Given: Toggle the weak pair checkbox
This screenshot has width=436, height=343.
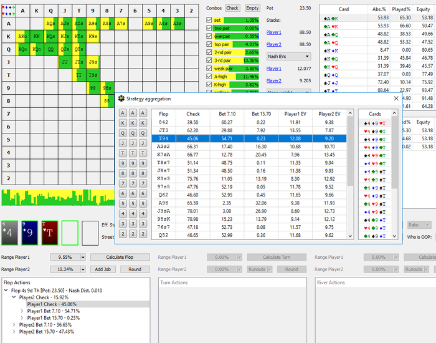Looking at the screenshot, I should (209, 69).
